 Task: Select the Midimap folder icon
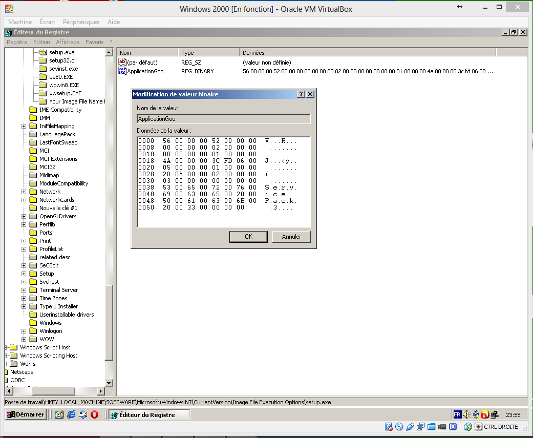tap(33, 175)
